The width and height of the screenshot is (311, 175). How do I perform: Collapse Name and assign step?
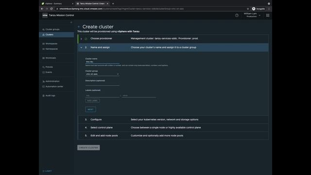pyautogui.click(x=173, y=48)
